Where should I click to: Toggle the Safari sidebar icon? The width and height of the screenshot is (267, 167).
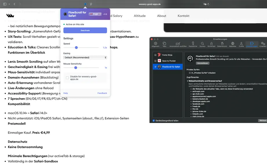point(5,4)
